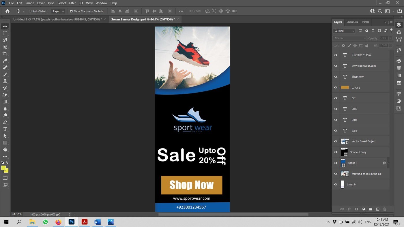Screen dimensions: 404x227
Task: Toggle visibility of the Vector Smart Object layer
Action: pyautogui.click(x=336, y=141)
